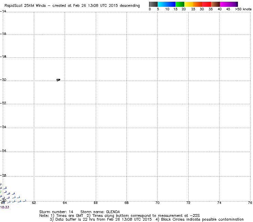Click the longitude label 74

tap(219, 203)
